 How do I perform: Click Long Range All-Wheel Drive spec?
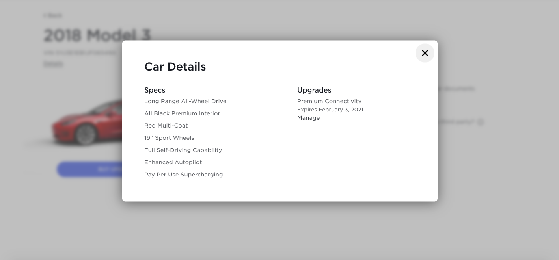tap(185, 101)
